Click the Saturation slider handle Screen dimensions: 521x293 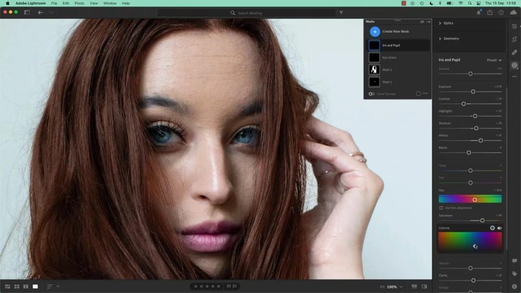pyautogui.click(x=482, y=221)
